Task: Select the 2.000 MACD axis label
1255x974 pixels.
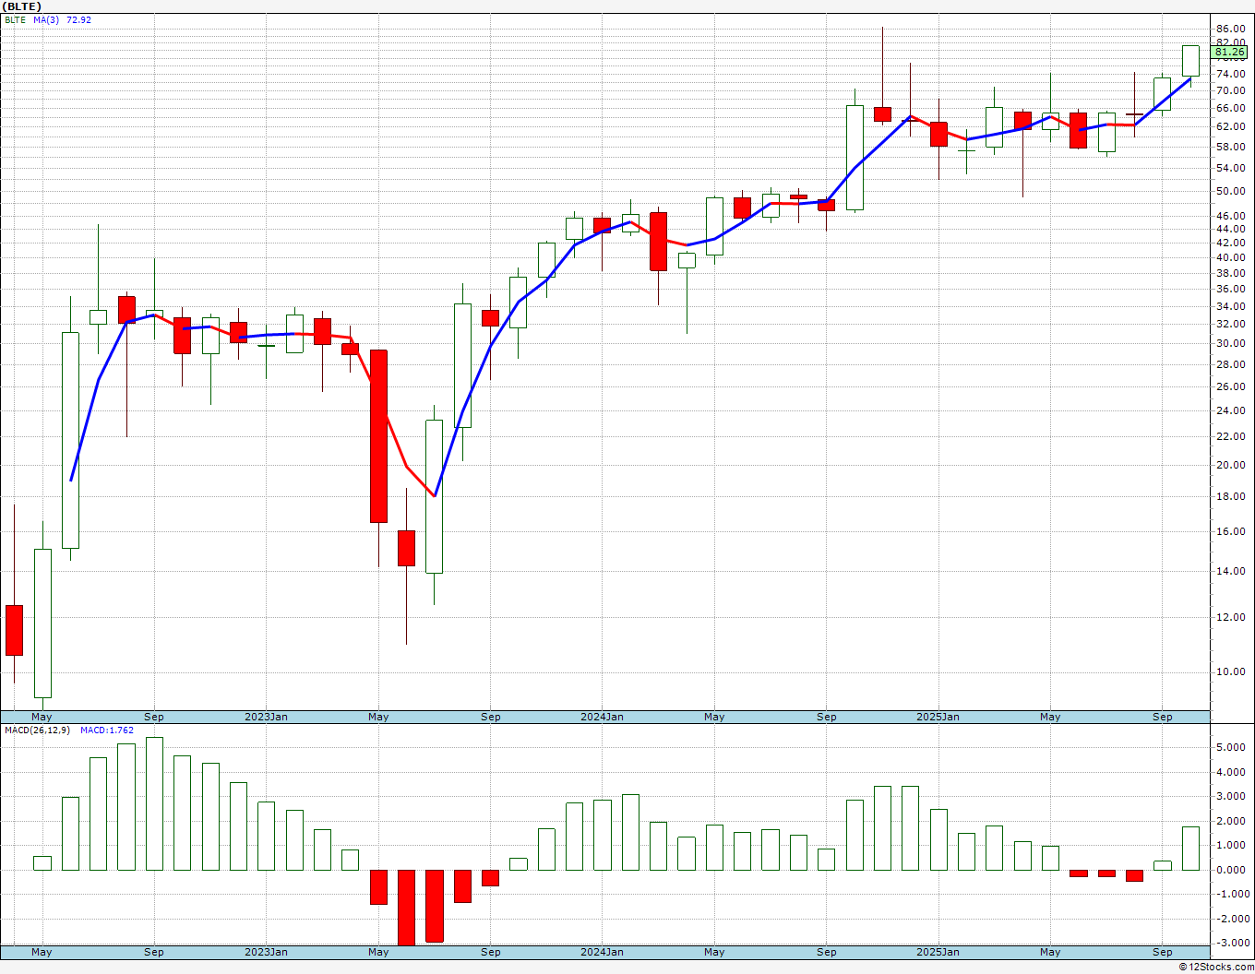Action: click(x=1232, y=821)
